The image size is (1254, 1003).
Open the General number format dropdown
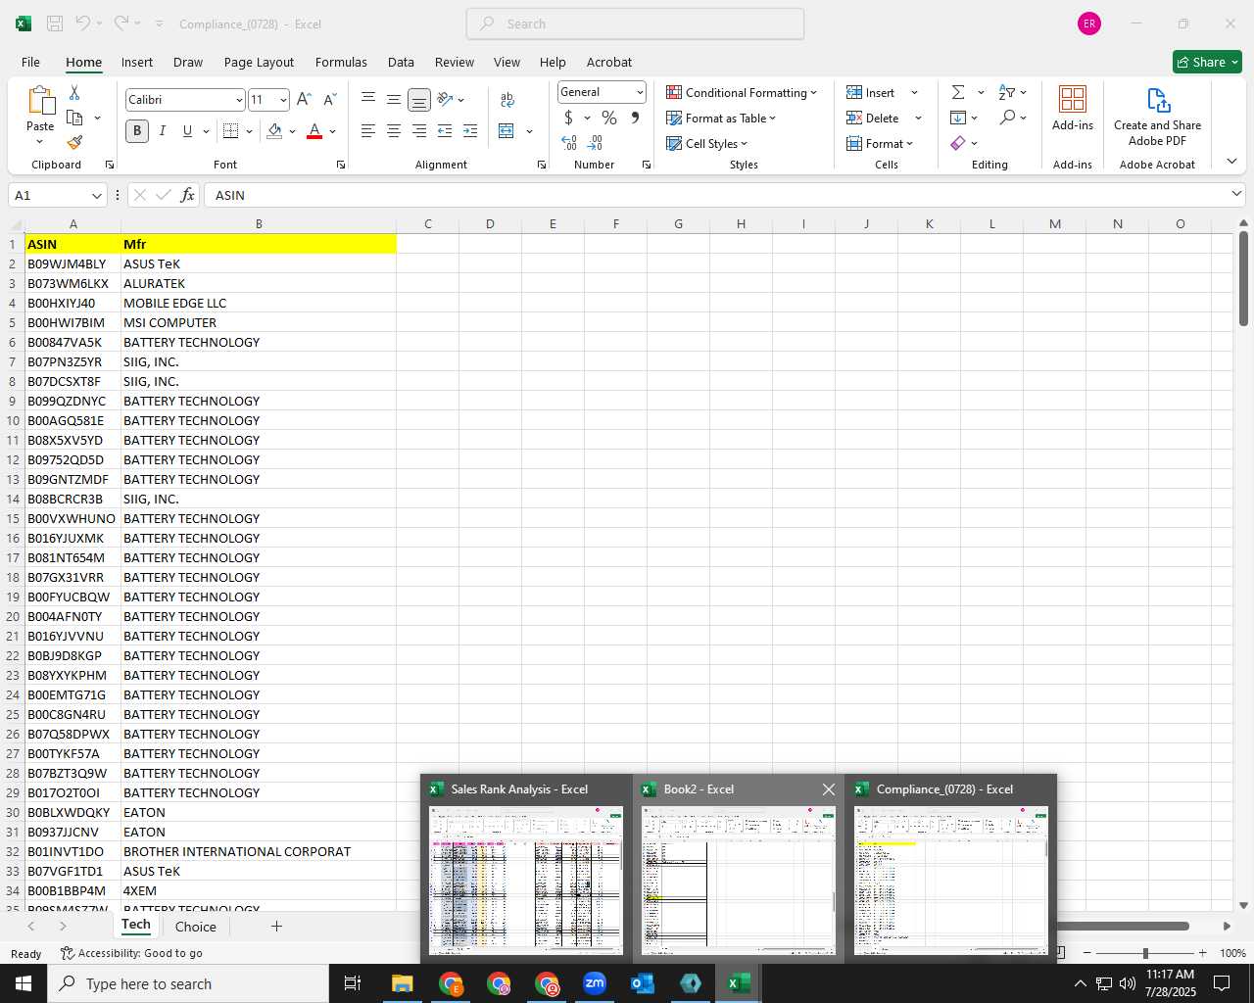(640, 92)
